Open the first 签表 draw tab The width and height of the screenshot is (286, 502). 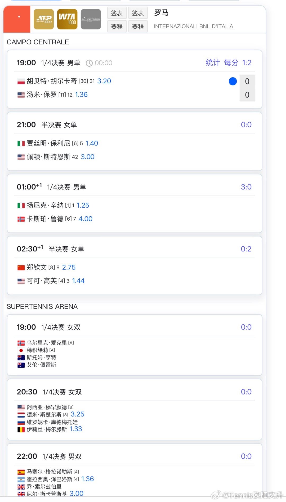click(117, 13)
